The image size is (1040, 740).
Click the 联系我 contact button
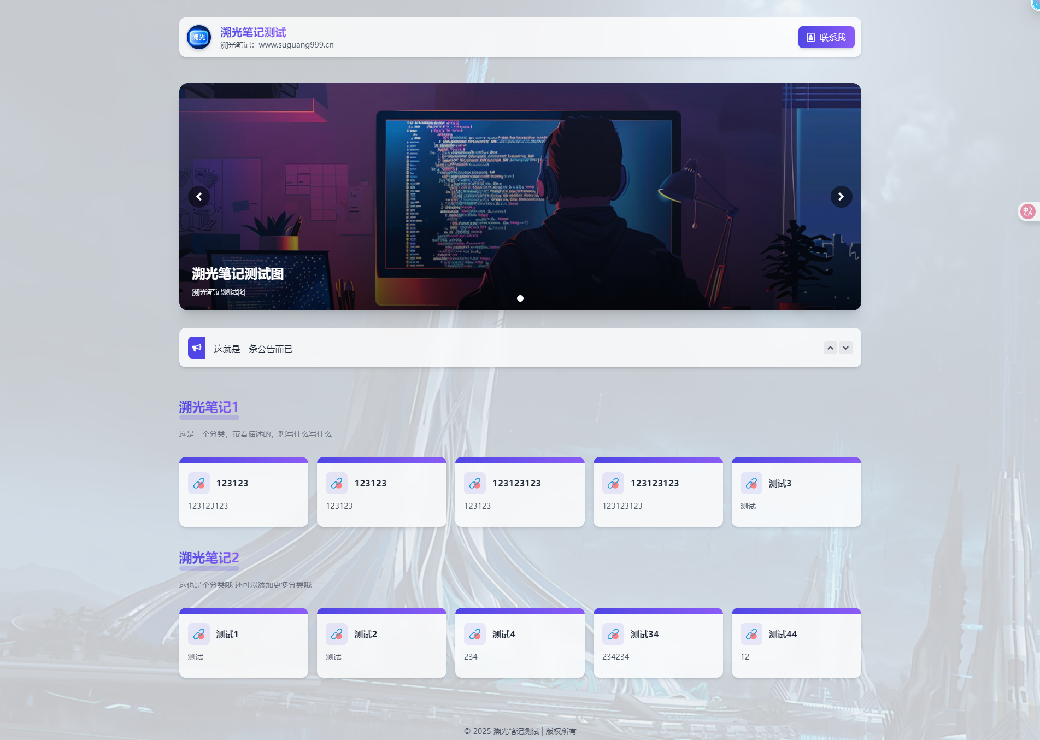(826, 37)
